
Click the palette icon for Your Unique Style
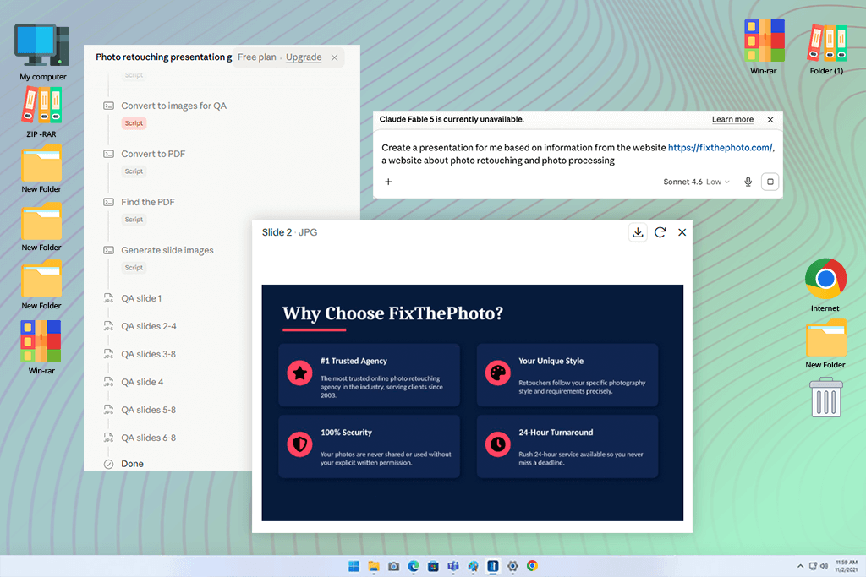point(497,373)
